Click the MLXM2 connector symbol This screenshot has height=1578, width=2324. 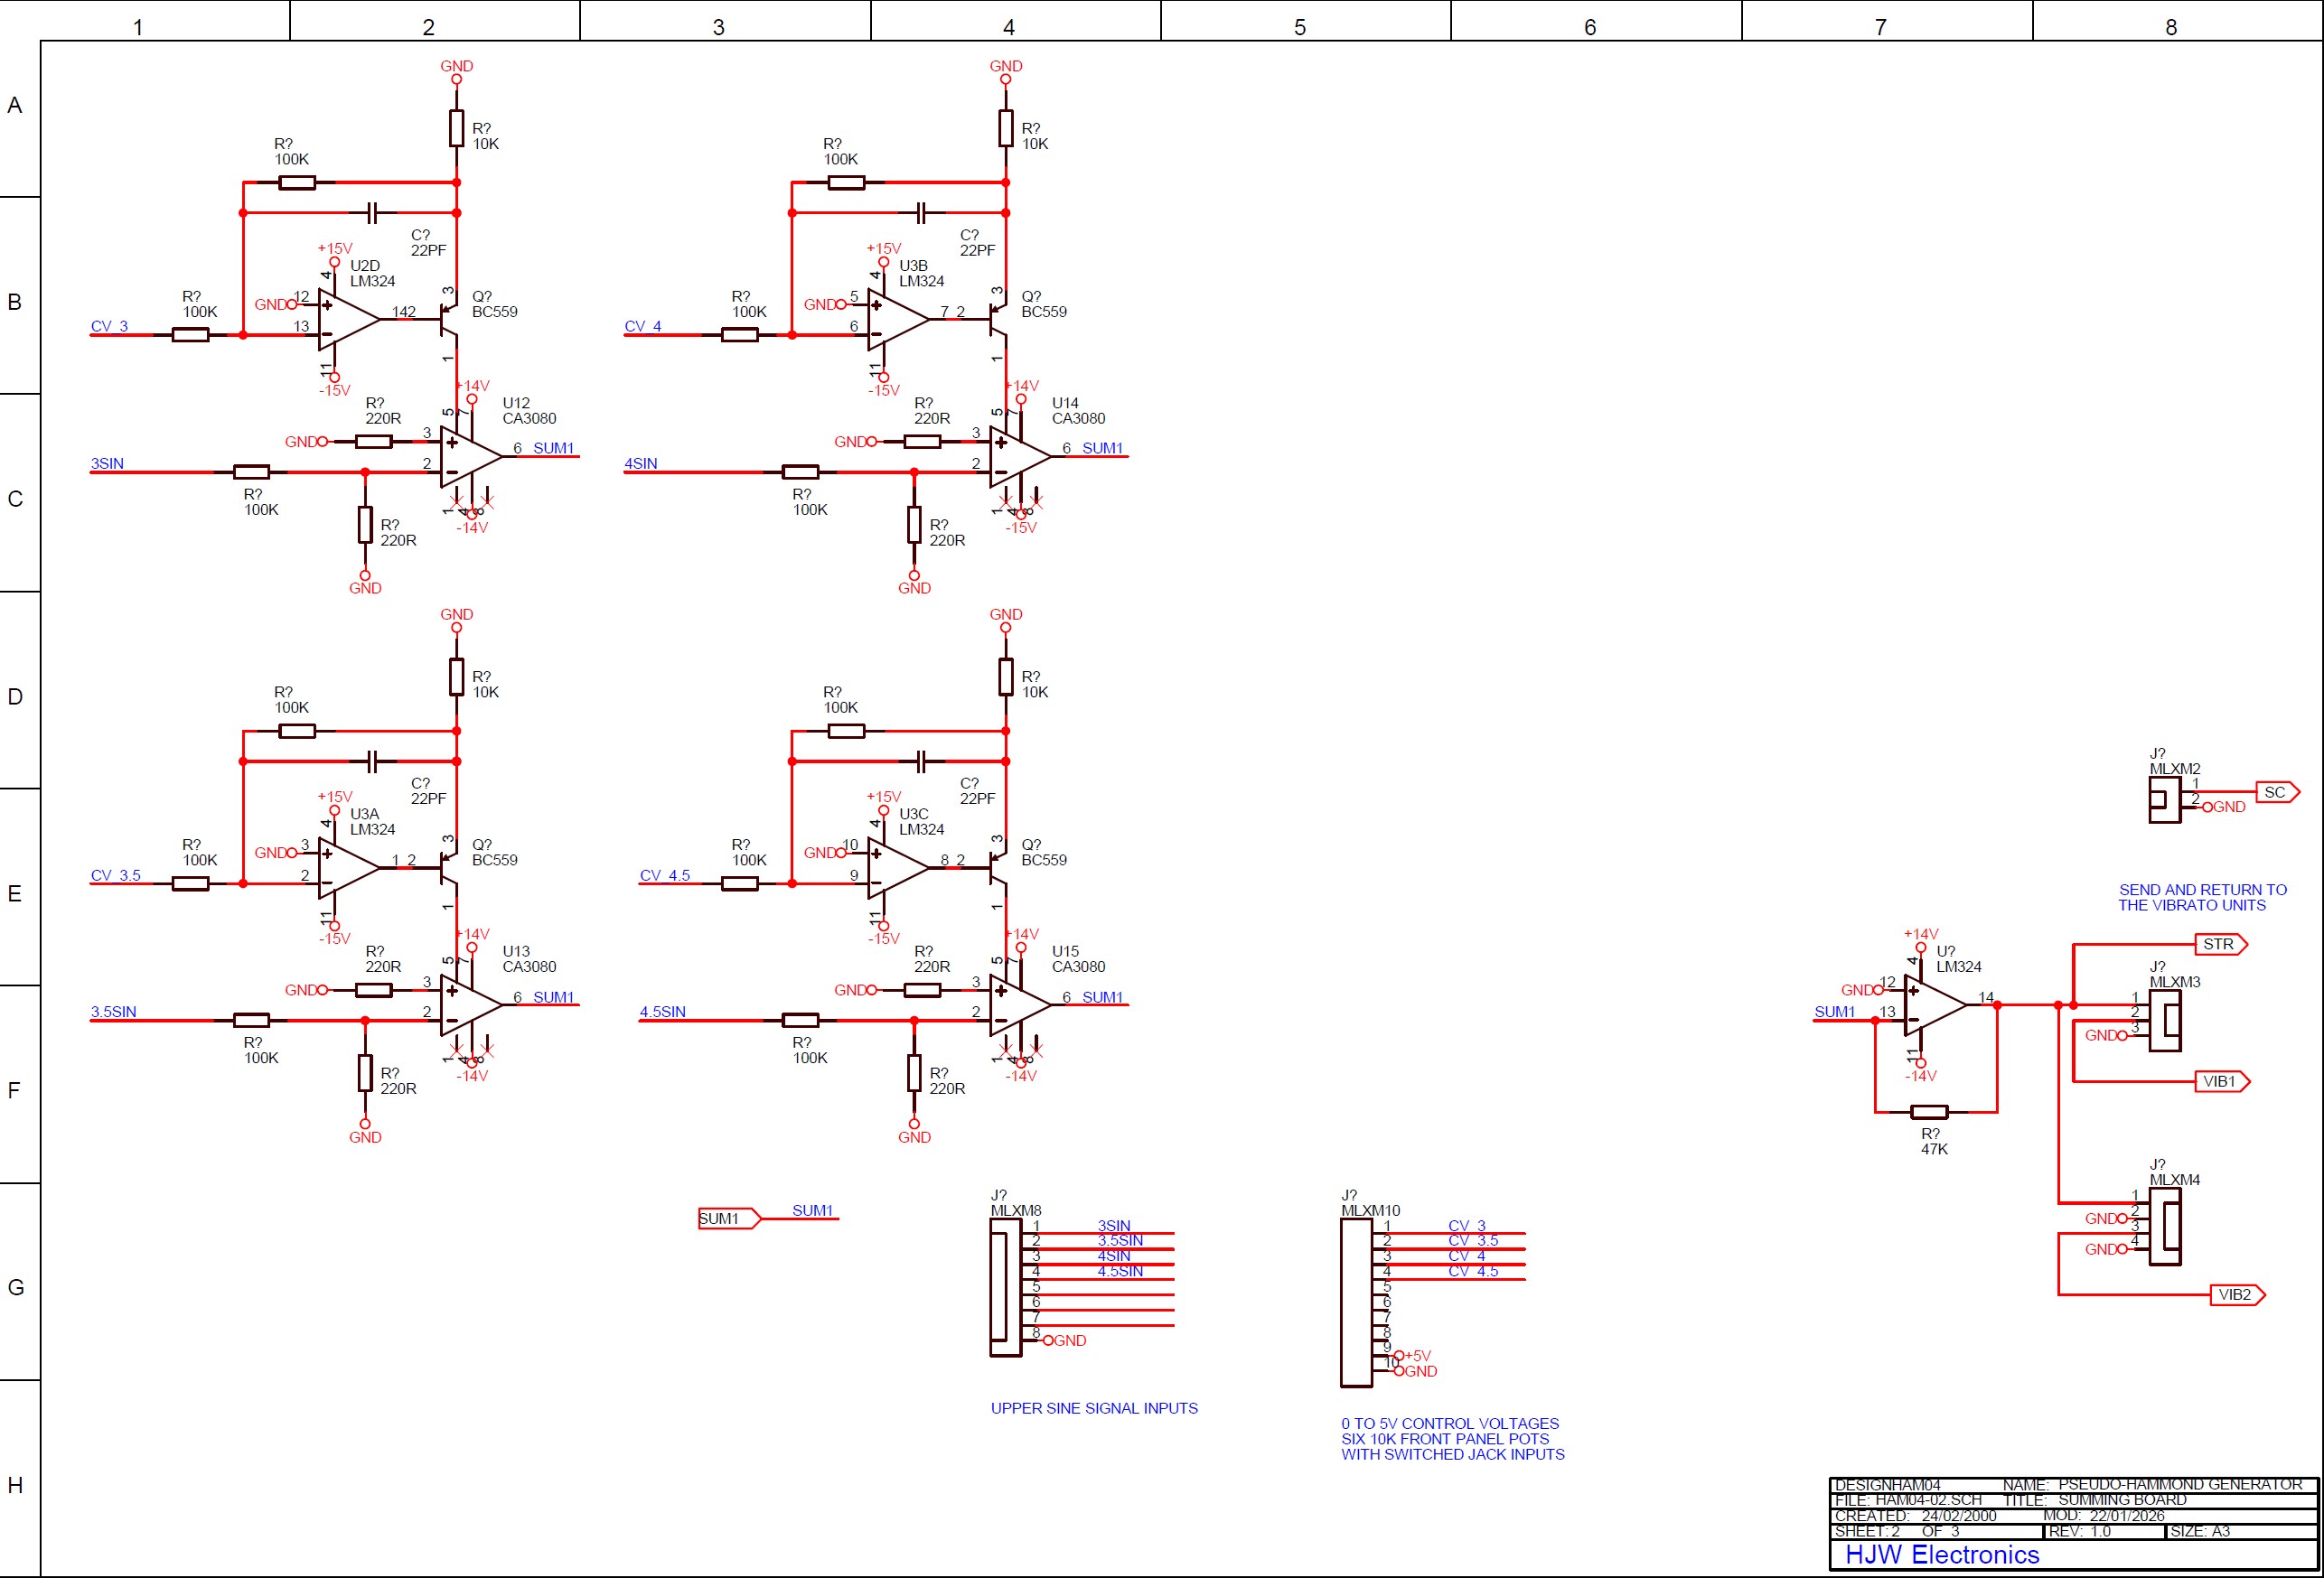(2163, 799)
